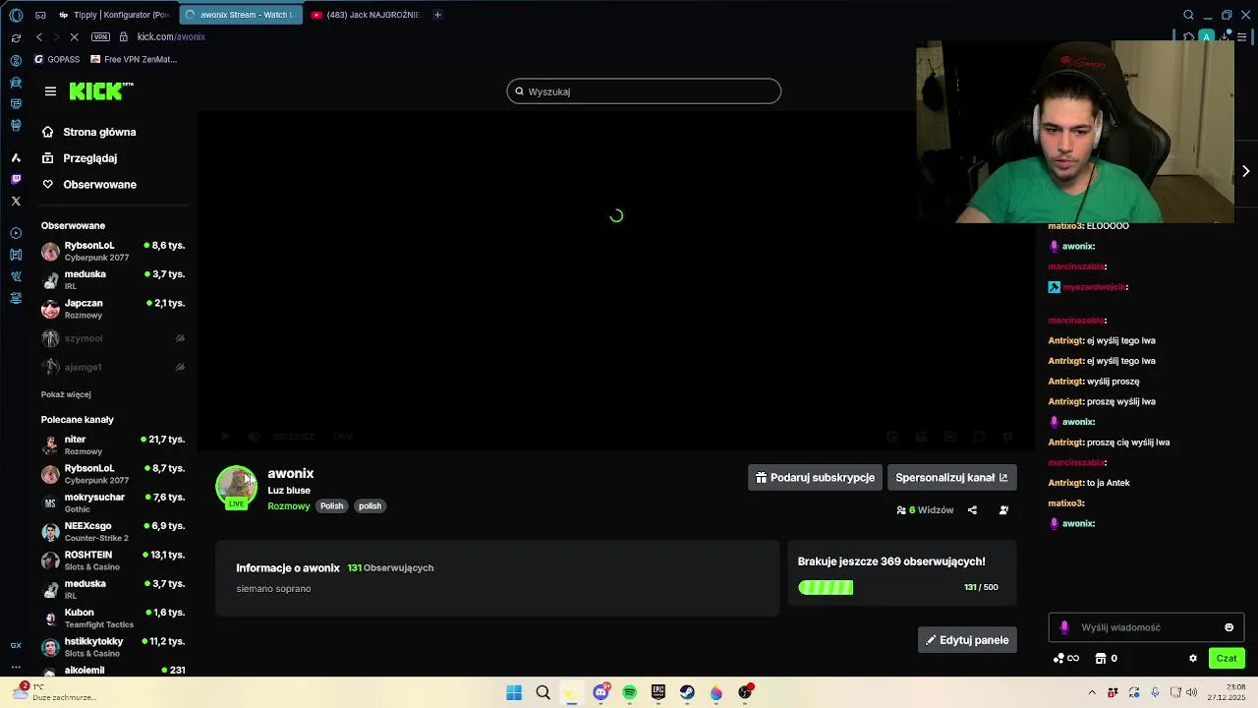The image size is (1258, 708).
Task: Click the icon right of share
Action: (1003, 510)
